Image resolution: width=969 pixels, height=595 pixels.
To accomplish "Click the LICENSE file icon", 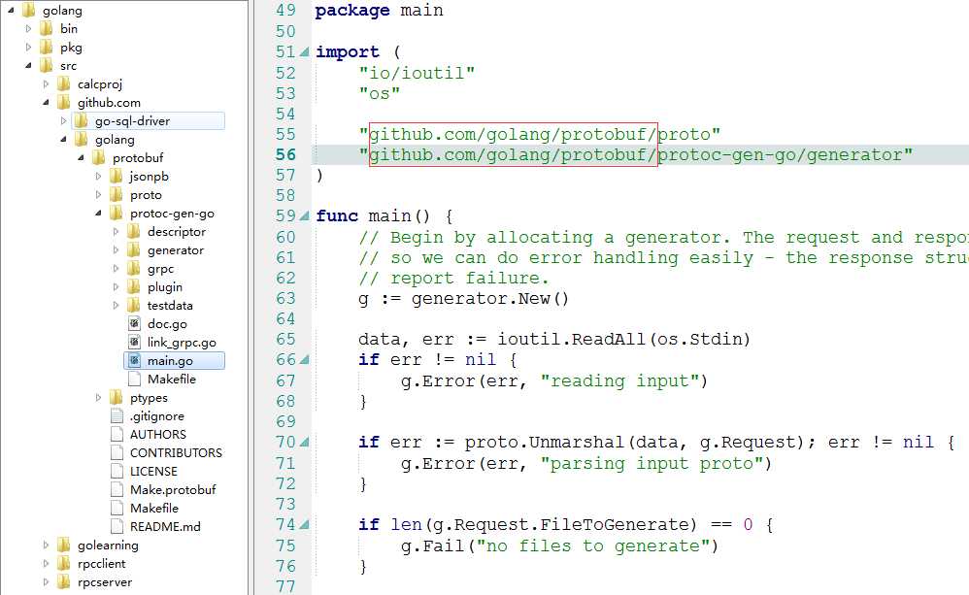I will (117, 472).
